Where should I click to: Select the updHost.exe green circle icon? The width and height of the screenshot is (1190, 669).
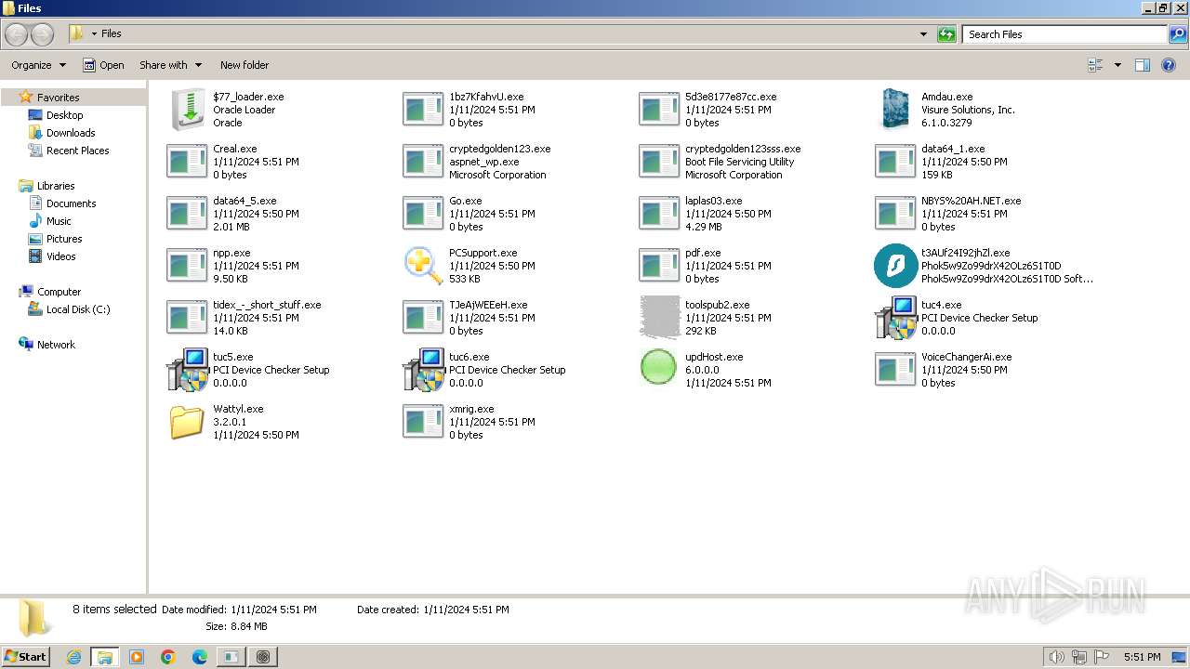[x=659, y=367]
